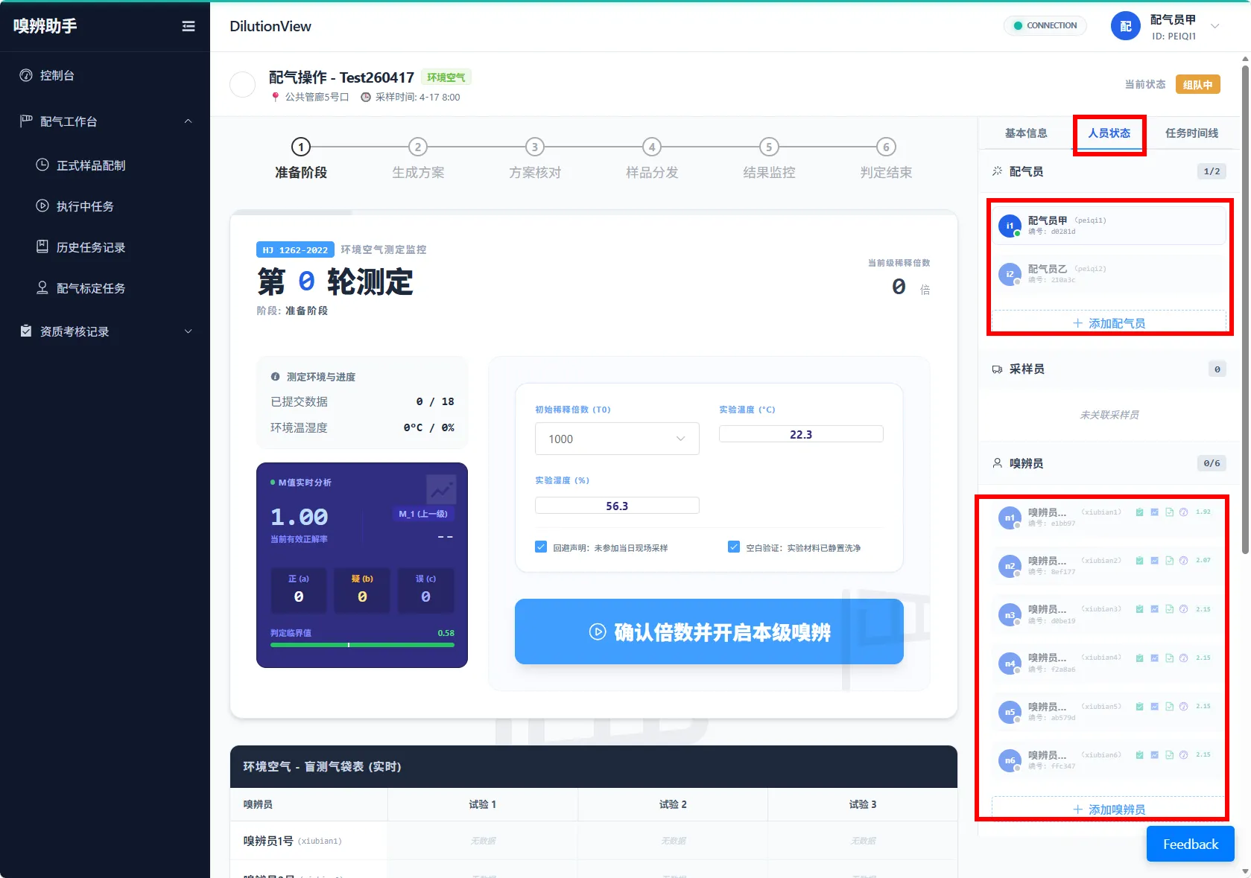Switch to 任务时间线 tab

pyautogui.click(x=1191, y=133)
